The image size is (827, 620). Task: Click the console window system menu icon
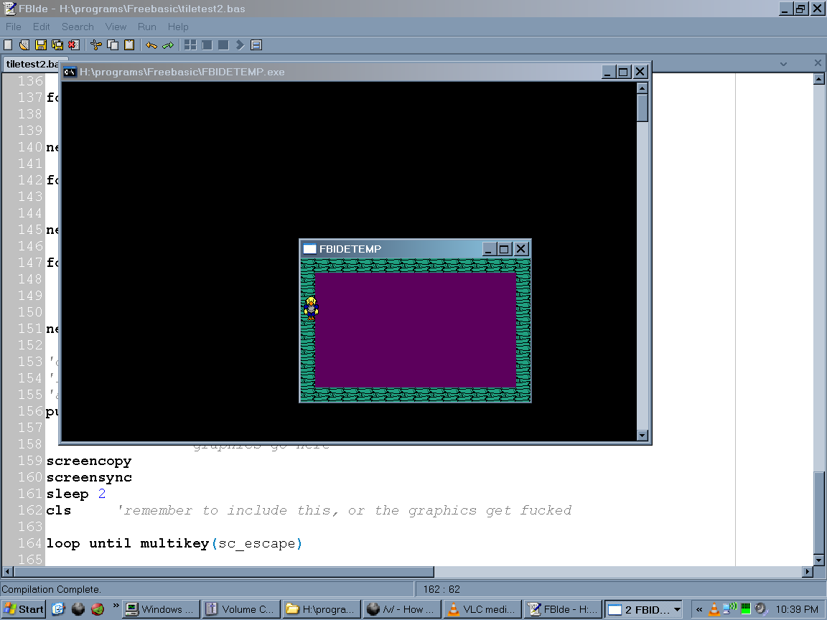[x=70, y=72]
